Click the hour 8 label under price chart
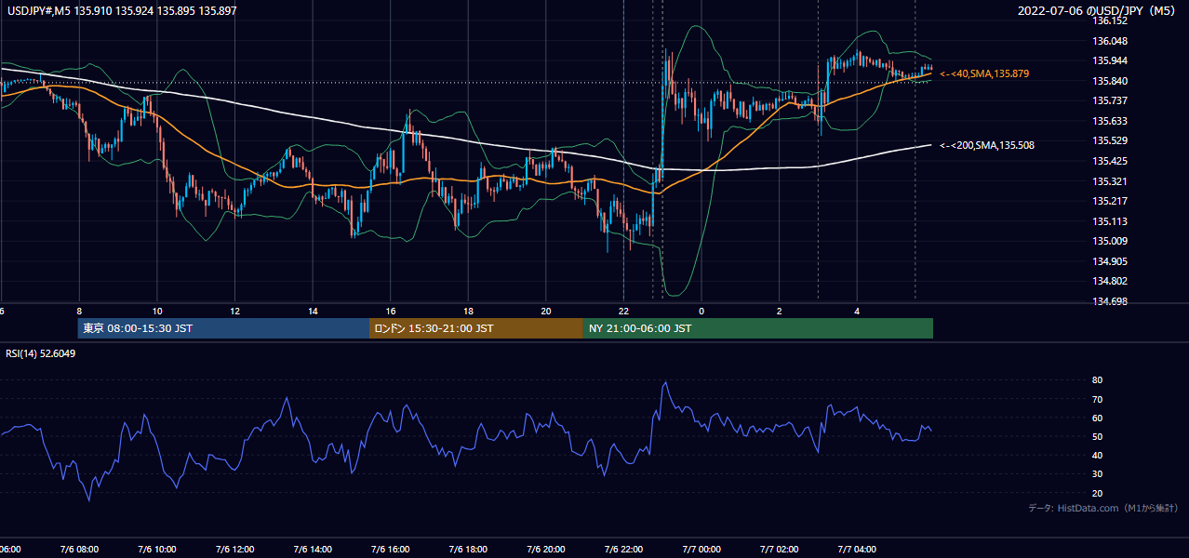The height and width of the screenshot is (558, 1189). pos(79,311)
